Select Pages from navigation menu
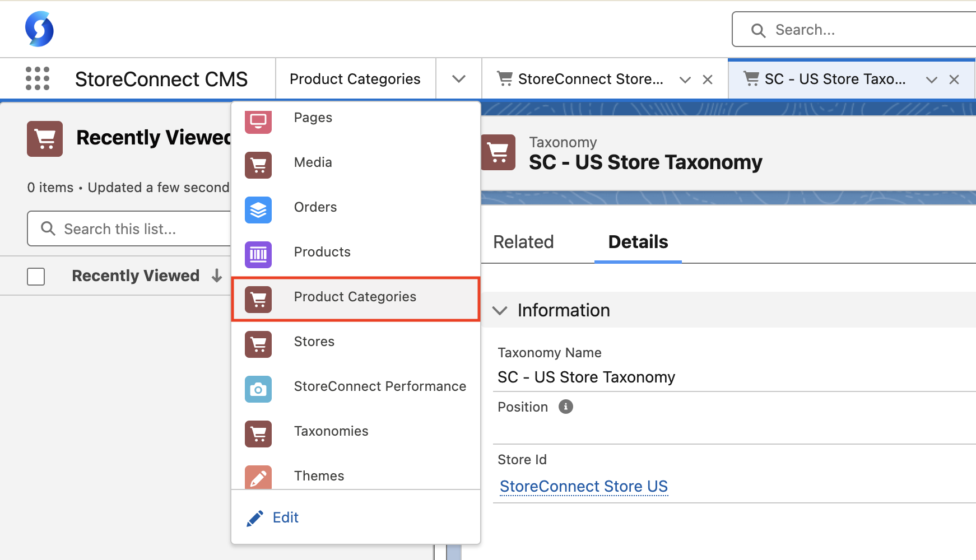Screen dimensions: 976x560 coord(356,120)
